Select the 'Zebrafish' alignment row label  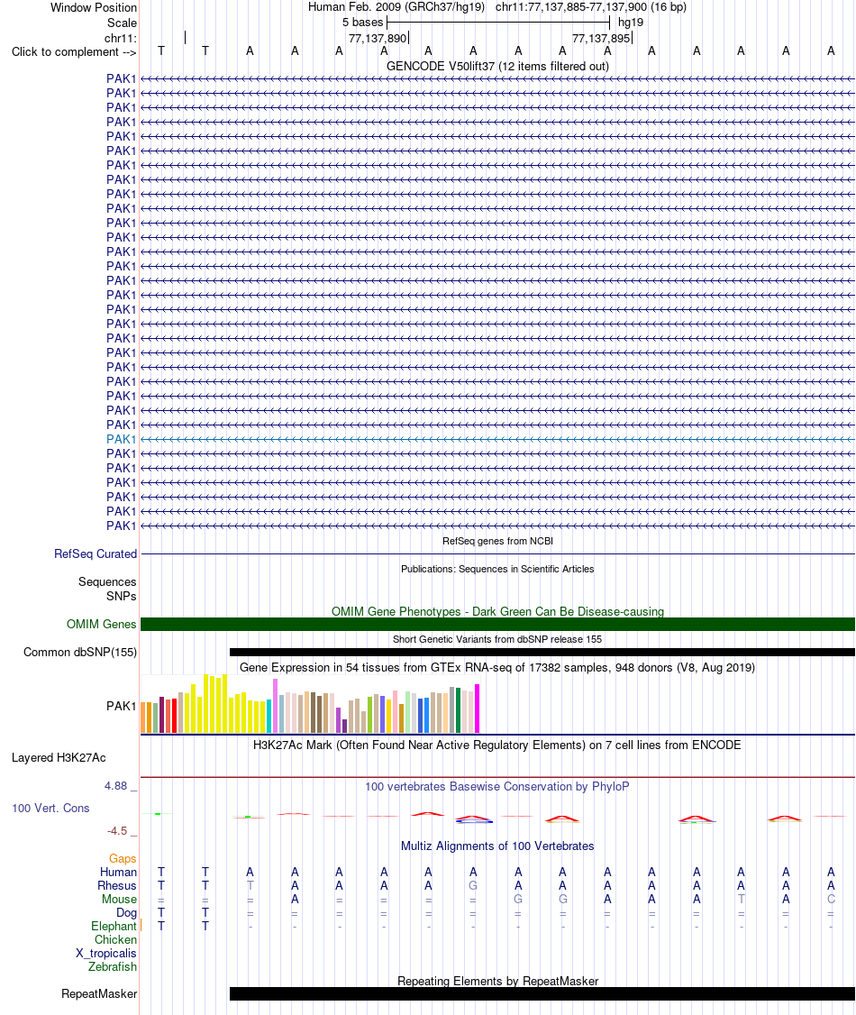point(113,966)
